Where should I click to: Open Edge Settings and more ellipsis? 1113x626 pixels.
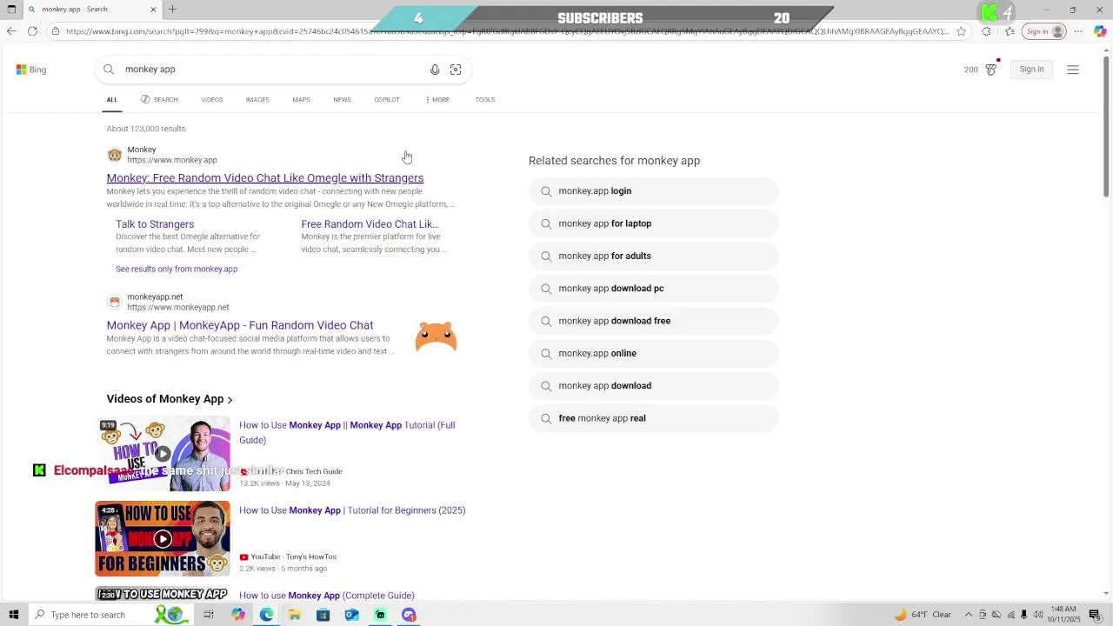pyautogui.click(x=1078, y=31)
